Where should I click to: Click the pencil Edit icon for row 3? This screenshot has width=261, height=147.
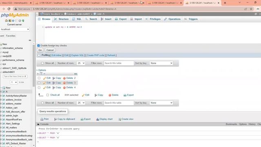pos(44,83)
